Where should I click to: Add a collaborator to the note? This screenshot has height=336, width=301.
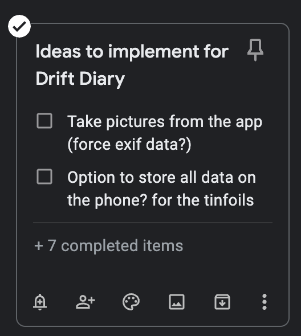(86, 302)
